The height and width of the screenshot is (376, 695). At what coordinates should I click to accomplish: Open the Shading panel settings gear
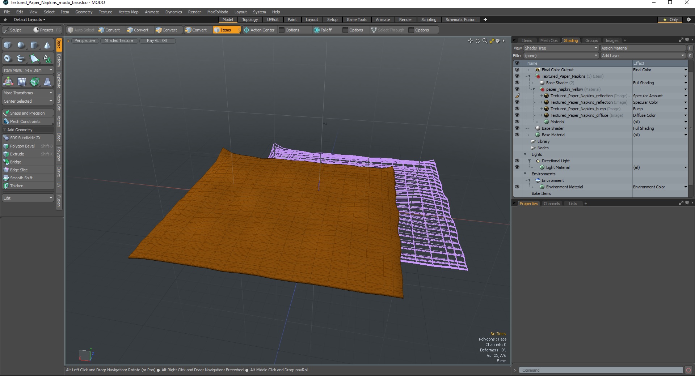click(687, 40)
